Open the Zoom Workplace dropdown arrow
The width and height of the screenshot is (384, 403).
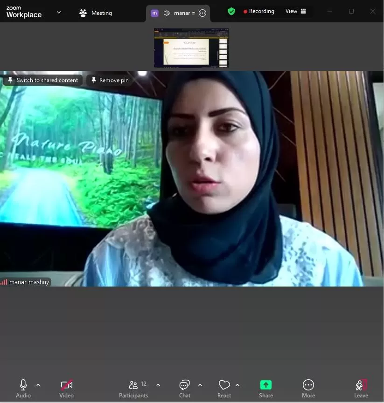[59, 13]
